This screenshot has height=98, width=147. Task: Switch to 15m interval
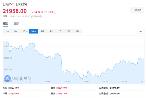(x=25, y=31)
